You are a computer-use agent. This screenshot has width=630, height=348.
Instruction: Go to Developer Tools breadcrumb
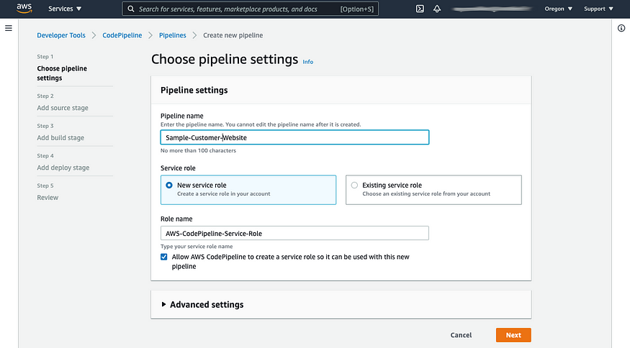(x=61, y=35)
